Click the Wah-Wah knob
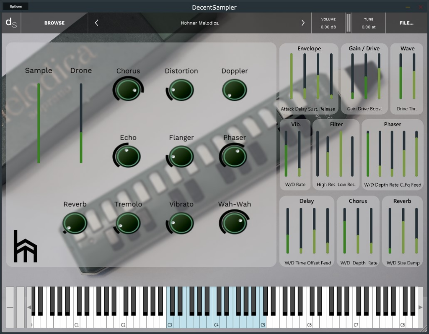 coord(235,223)
